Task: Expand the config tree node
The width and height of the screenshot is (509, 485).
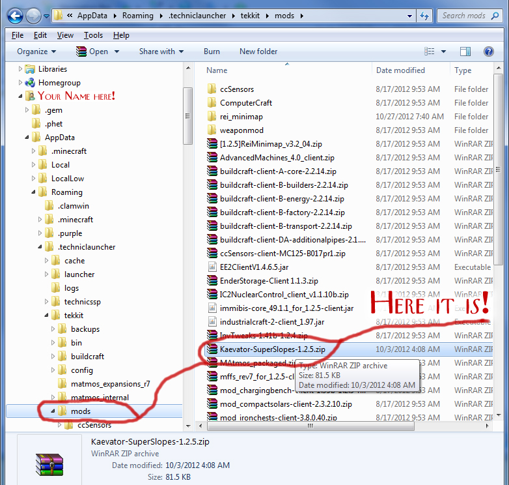Action: click(53, 370)
